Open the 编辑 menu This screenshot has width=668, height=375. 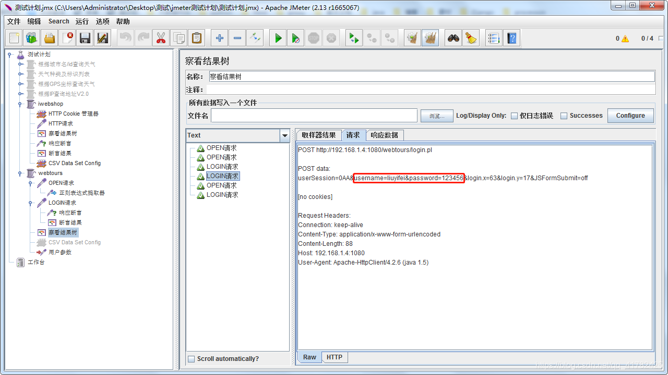click(34, 21)
